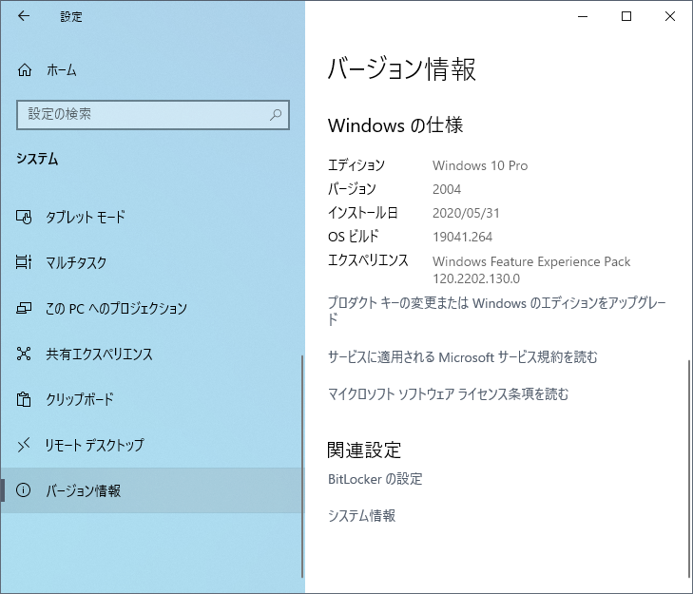
Task: Open マイクロソフト ソフトウェア ライセンス条項 link
Action: coord(448,393)
